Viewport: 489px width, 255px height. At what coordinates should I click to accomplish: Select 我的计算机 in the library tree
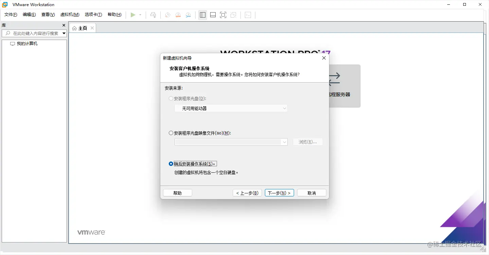(x=27, y=43)
